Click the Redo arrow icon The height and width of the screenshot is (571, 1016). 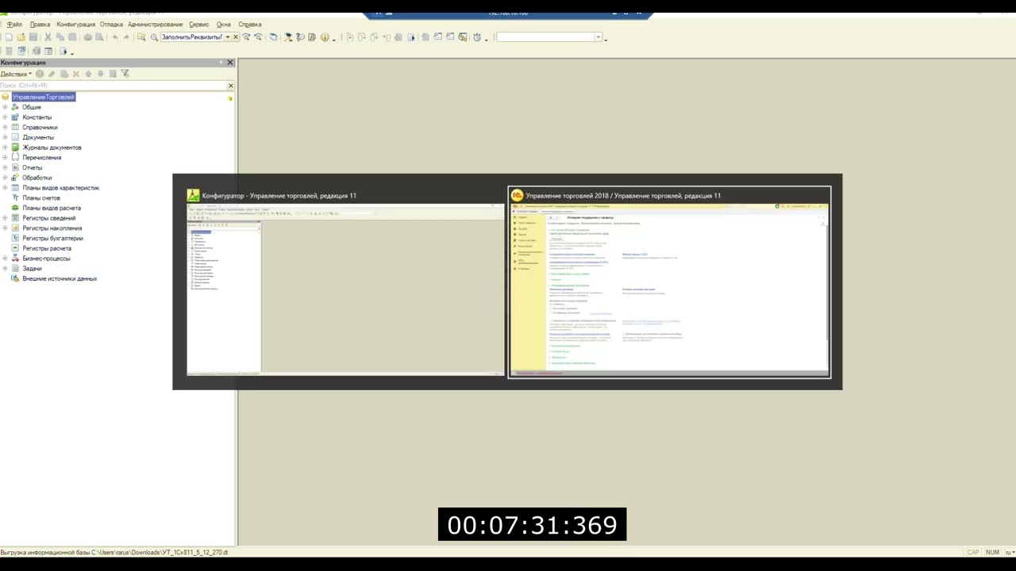(126, 37)
